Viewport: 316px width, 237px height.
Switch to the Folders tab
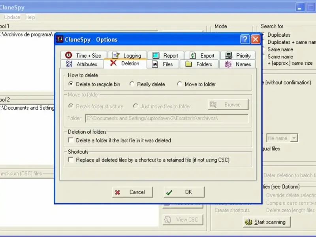tap(199, 64)
